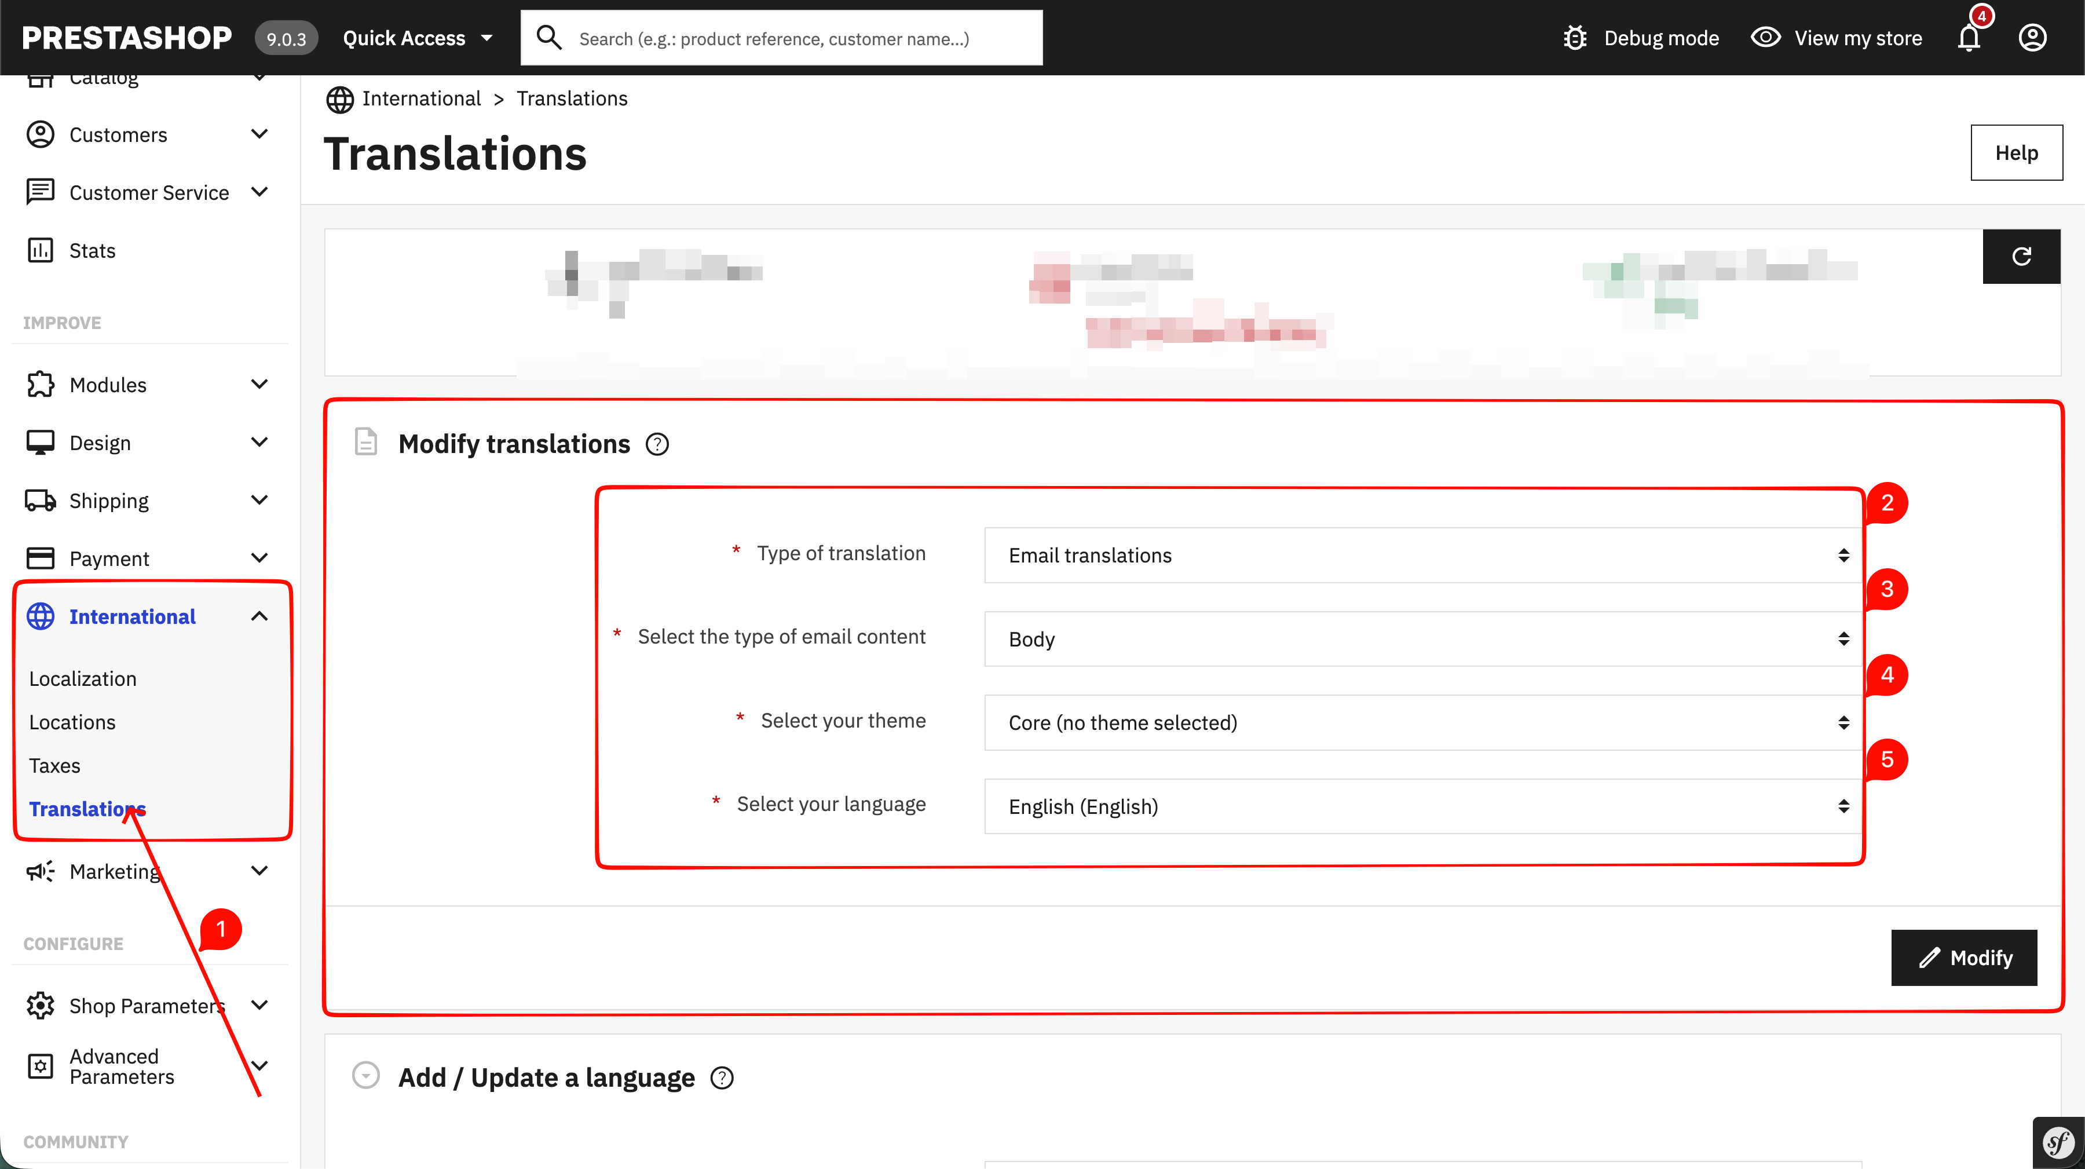Click the Symfony debug toolbar icon

click(2058, 1143)
